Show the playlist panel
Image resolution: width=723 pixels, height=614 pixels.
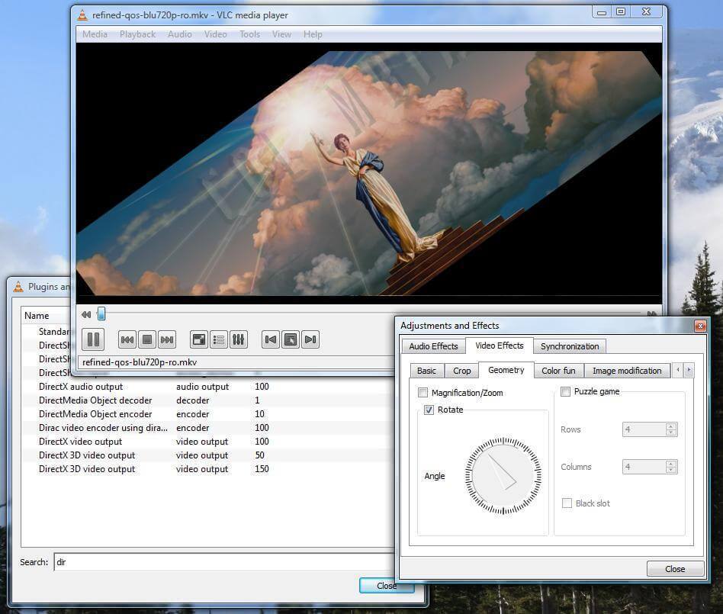[x=218, y=339]
